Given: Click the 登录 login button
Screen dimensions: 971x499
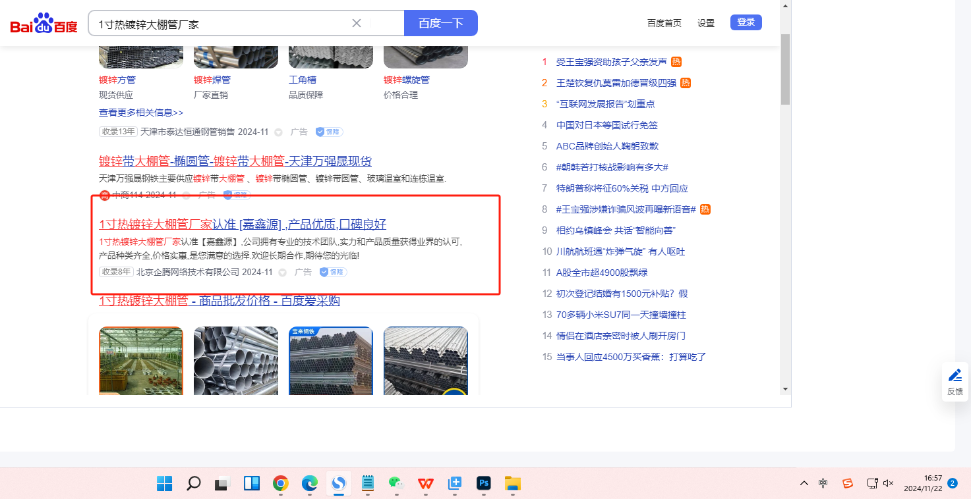Looking at the screenshot, I should tap(746, 22).
